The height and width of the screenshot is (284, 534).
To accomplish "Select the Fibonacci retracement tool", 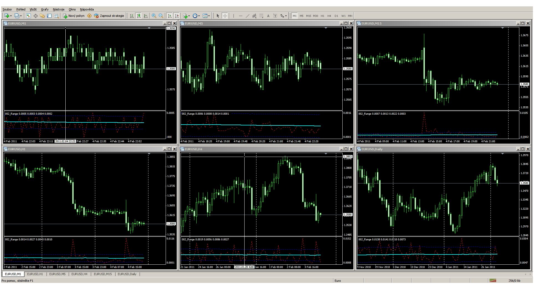I will click(261, 16).
